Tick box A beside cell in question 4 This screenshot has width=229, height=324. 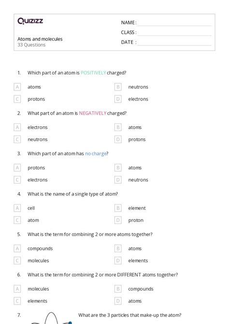17,208
